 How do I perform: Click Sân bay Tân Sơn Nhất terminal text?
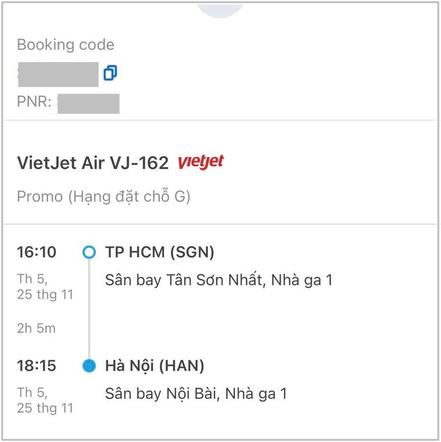click(x=219, y=281)
